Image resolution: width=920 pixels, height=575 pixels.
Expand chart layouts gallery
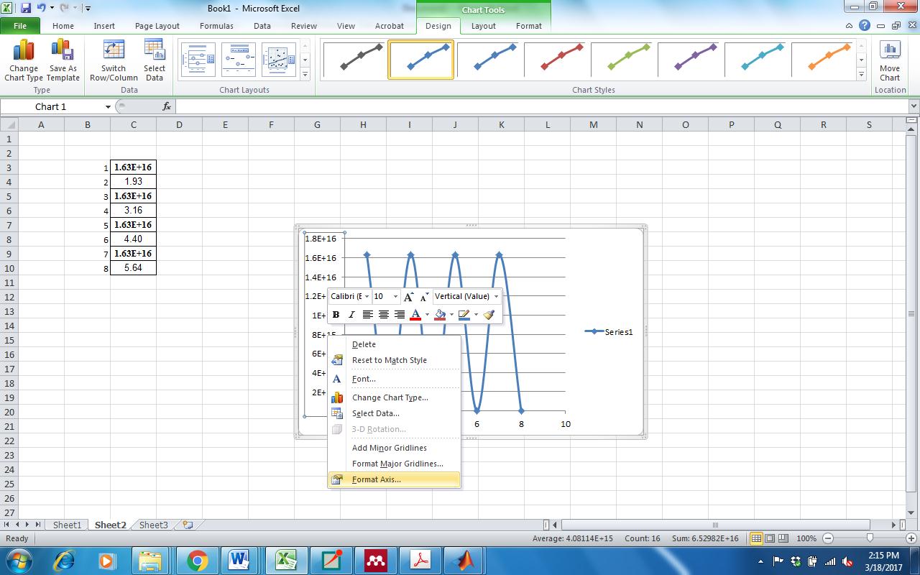coord(305,74)
